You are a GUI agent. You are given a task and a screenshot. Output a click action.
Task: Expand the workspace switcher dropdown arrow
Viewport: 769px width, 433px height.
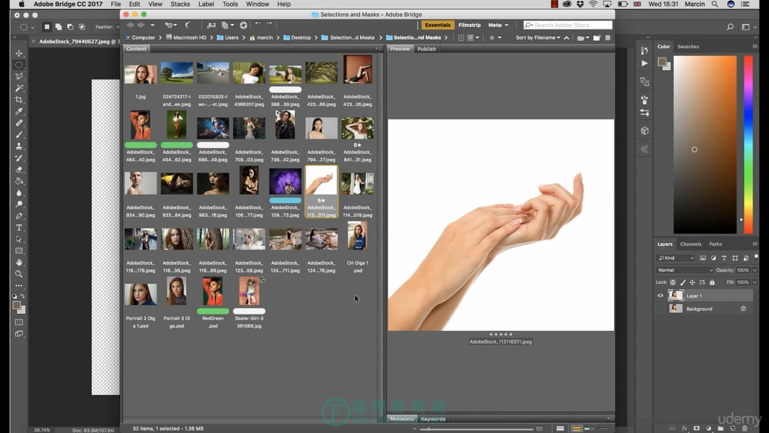(506, 25)
